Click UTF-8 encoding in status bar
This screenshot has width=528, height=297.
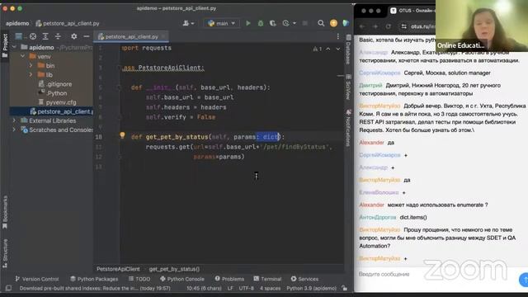coord(246,288)
